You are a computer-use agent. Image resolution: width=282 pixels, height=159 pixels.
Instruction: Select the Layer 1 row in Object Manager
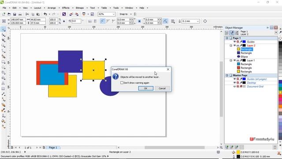(x=251, y=61)
